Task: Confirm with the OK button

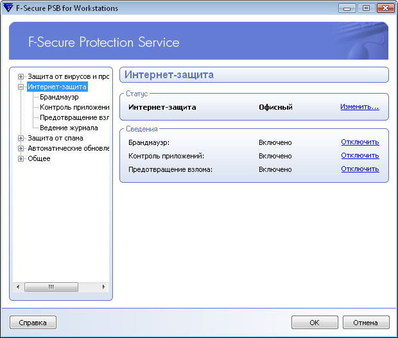Action: (315, 323)
